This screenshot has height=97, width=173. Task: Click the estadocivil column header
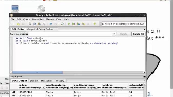136,86
